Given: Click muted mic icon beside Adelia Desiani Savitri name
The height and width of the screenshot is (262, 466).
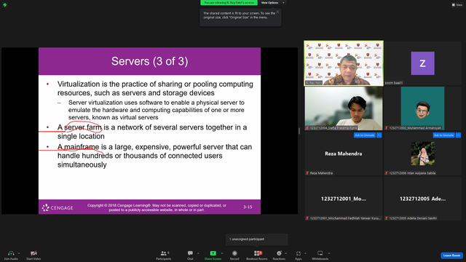Looking at the screenshot, I should 387,218.
